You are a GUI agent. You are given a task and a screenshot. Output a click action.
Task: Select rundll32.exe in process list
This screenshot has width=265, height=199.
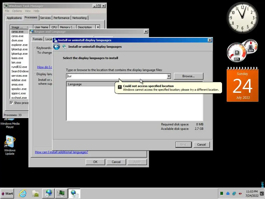pyautogui.click(x=19, y=67)
